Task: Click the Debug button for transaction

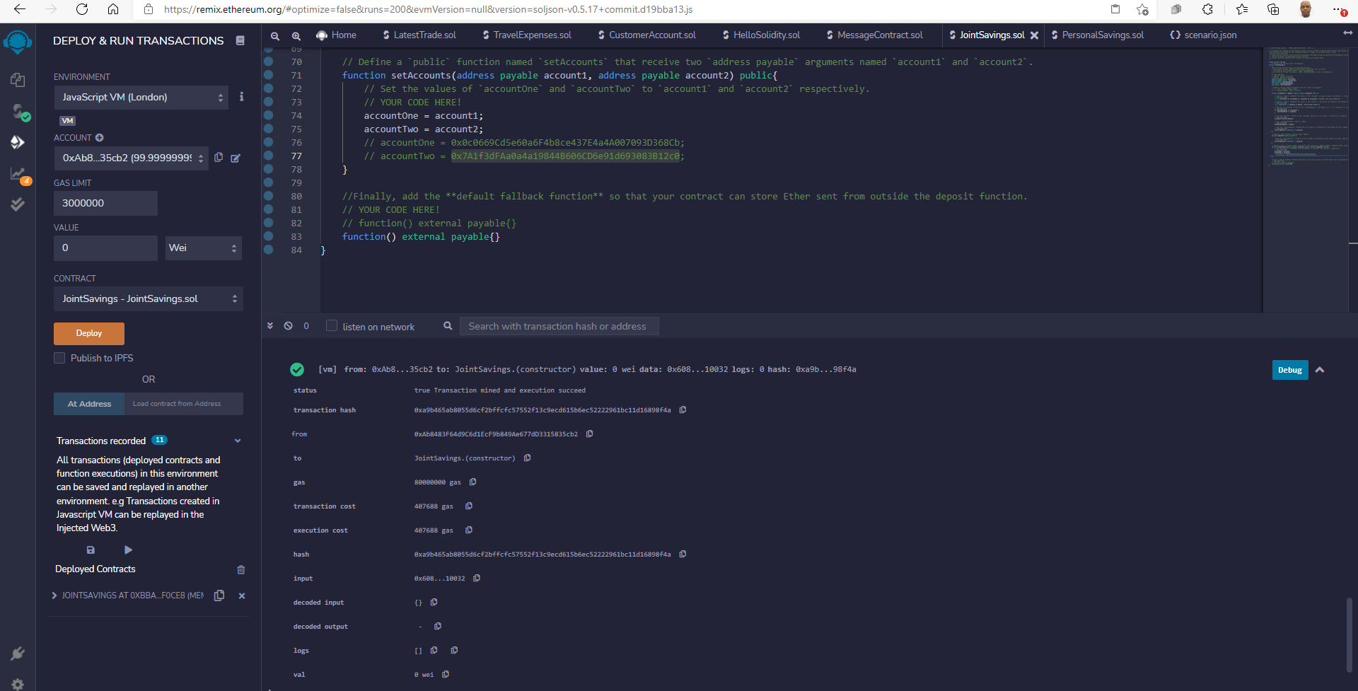Action: pyautogui.click(x=1290, y=370)
